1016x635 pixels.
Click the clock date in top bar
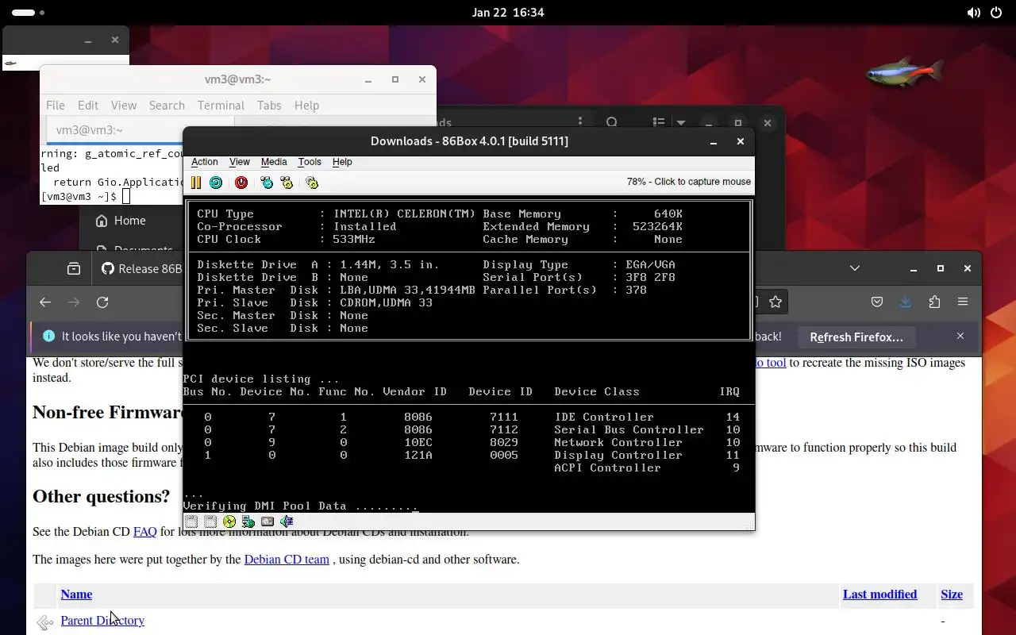pos(508,13)
